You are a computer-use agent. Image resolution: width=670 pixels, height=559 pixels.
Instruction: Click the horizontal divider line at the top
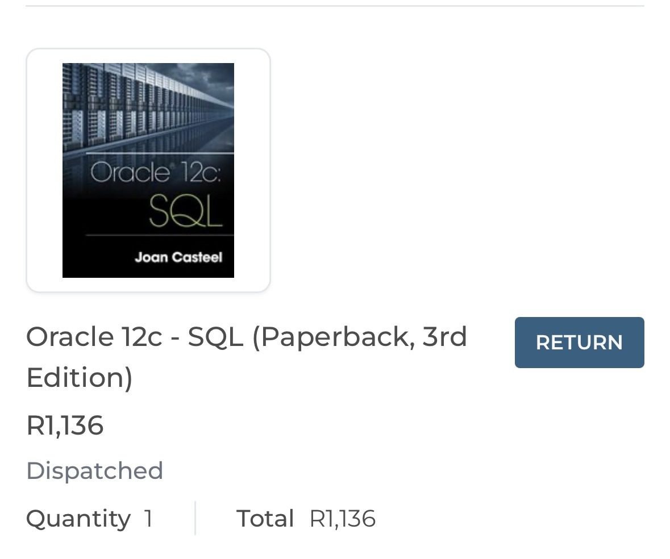(335, 6)
